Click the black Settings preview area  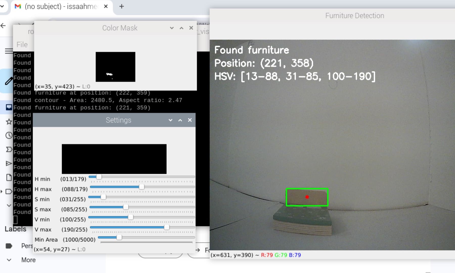pos(114,159)
